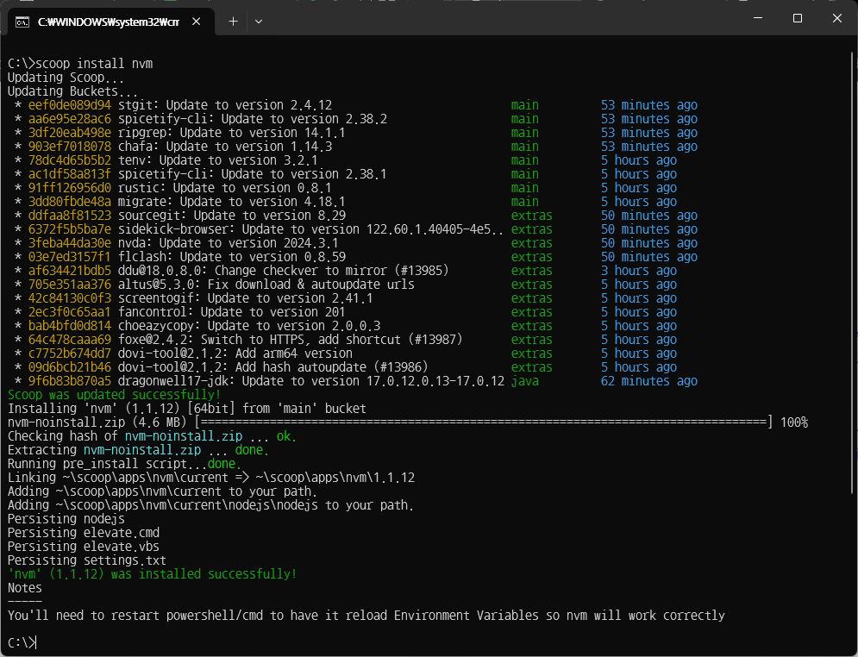Close the terminal window
This screenshot has width=858, height=657.
point(836,18)
